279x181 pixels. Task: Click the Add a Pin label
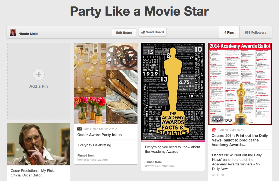(x=39, y=86)
